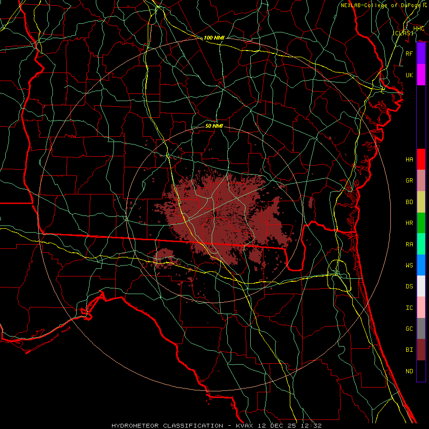Screen dimensions: 429x429
Task: Click the HA red legend swatch
Action: (421, 159)
